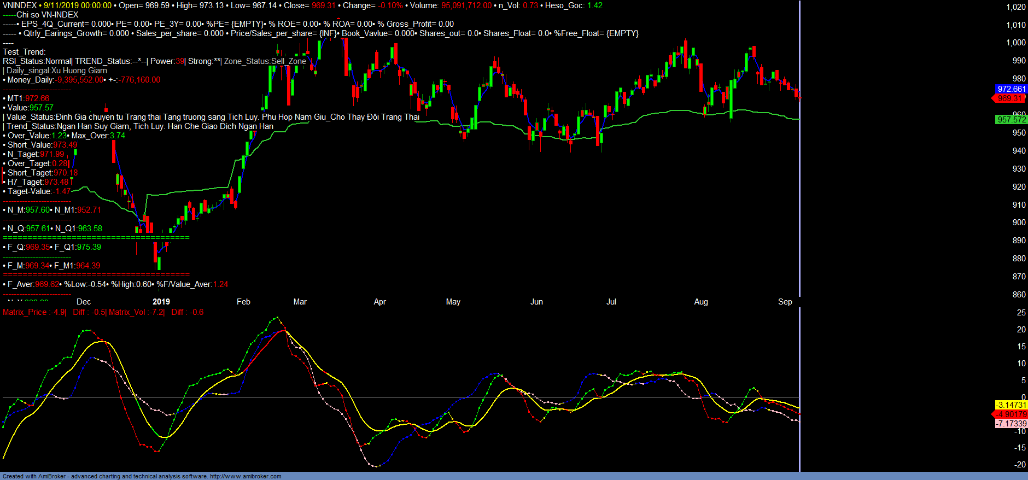Click the yellow -3.14731 indicator value label
Screen dimensions: 1028x480
pos(1011,405)
